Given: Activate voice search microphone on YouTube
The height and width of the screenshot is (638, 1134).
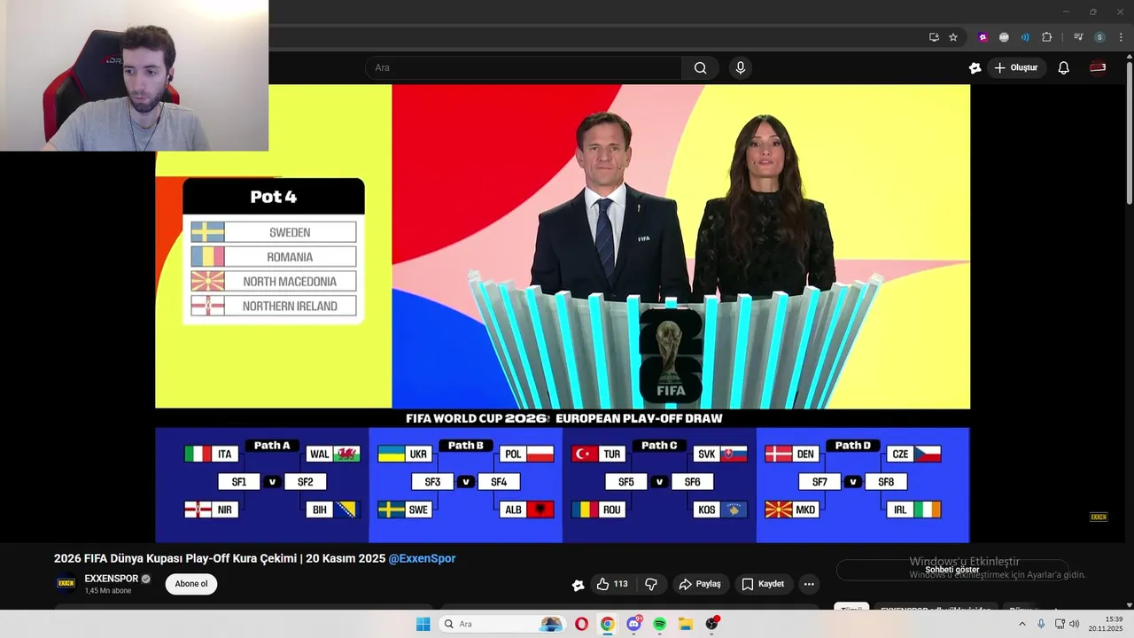Looking at the screenshot, I should point(741,67).
